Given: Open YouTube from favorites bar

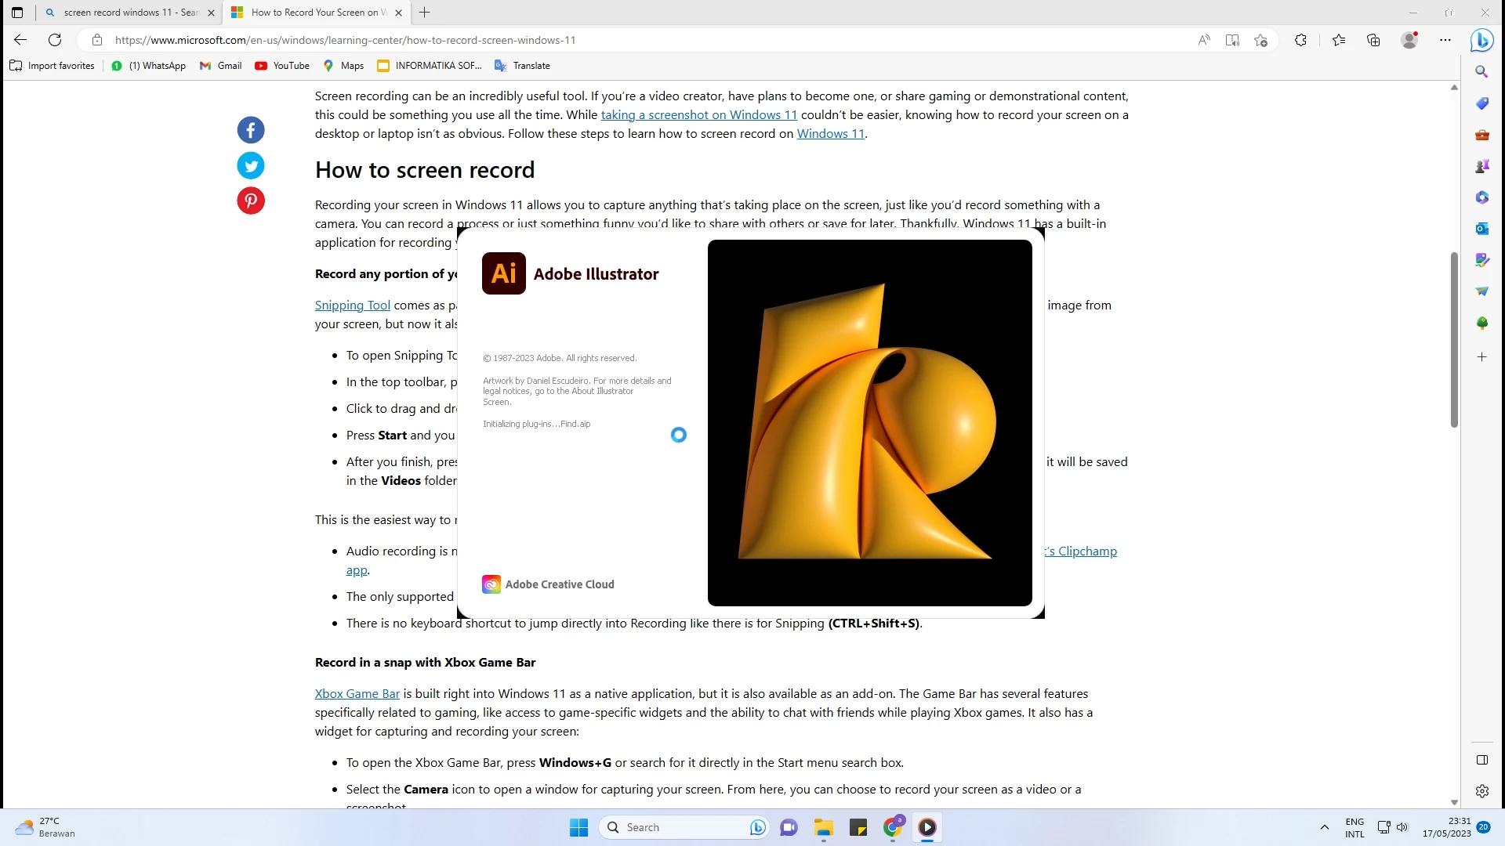Looking at the screenshot, I should [282, 66].
